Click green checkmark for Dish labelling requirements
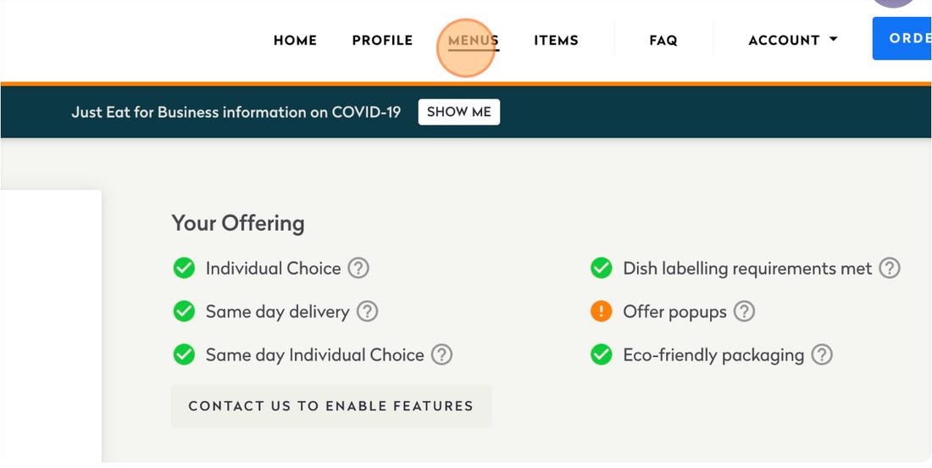Screen dimensions: 932x468 coord(602,269)
